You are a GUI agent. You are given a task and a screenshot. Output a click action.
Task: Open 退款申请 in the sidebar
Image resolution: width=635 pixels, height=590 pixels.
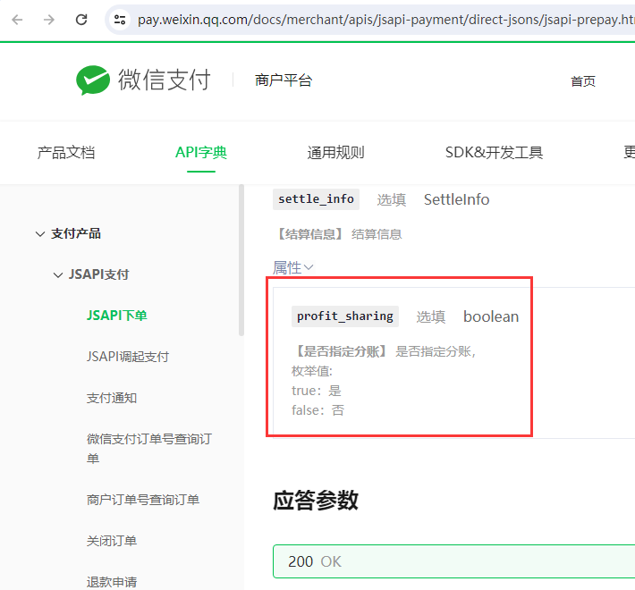(x=112, y=582)
